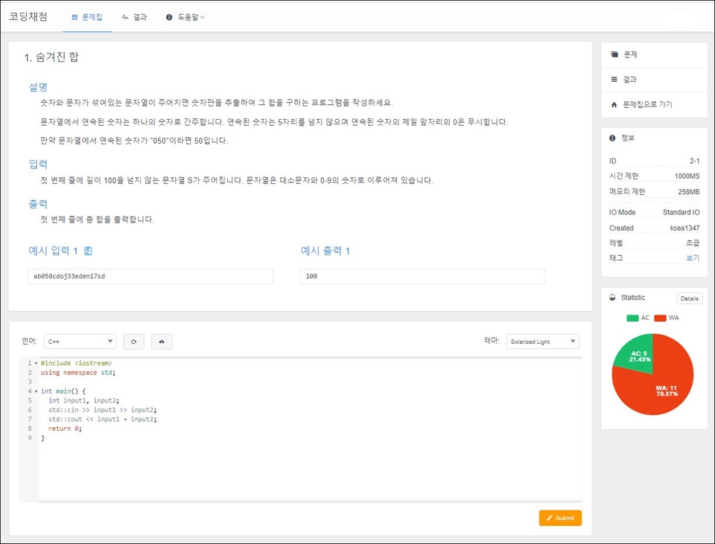Viewport: 715px width, 544px height.
Task: Open the 결과 tab in top navigation
Action: pyautogui.click(x=134, y=17)
